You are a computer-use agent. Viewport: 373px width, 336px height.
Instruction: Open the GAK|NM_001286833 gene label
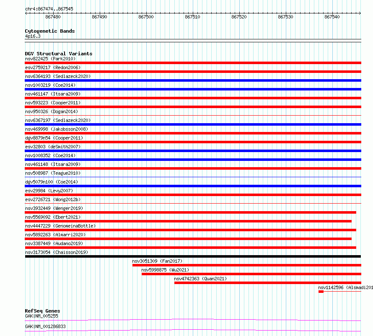pyautogui.click(x=45, y=326)
